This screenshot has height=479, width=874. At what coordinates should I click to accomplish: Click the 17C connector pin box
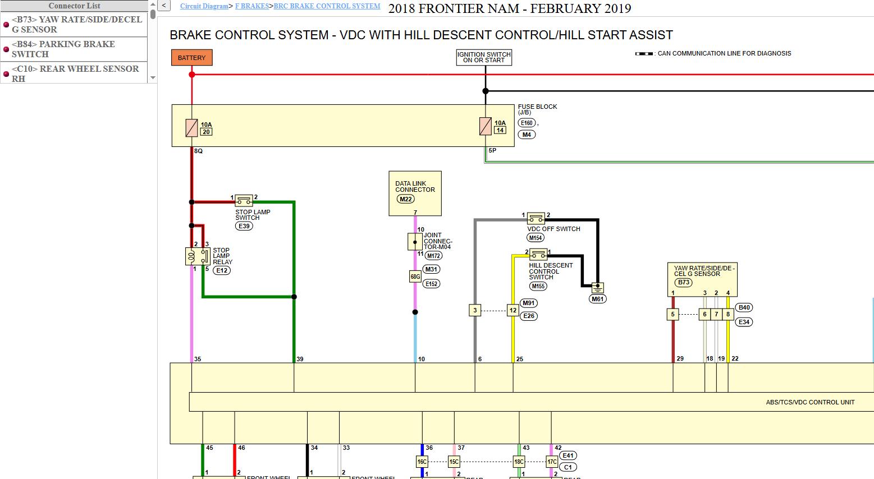[x=552, y=462]
